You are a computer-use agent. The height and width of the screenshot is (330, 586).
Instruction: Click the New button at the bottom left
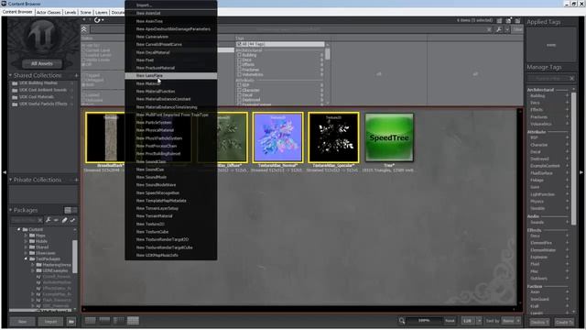22,322
